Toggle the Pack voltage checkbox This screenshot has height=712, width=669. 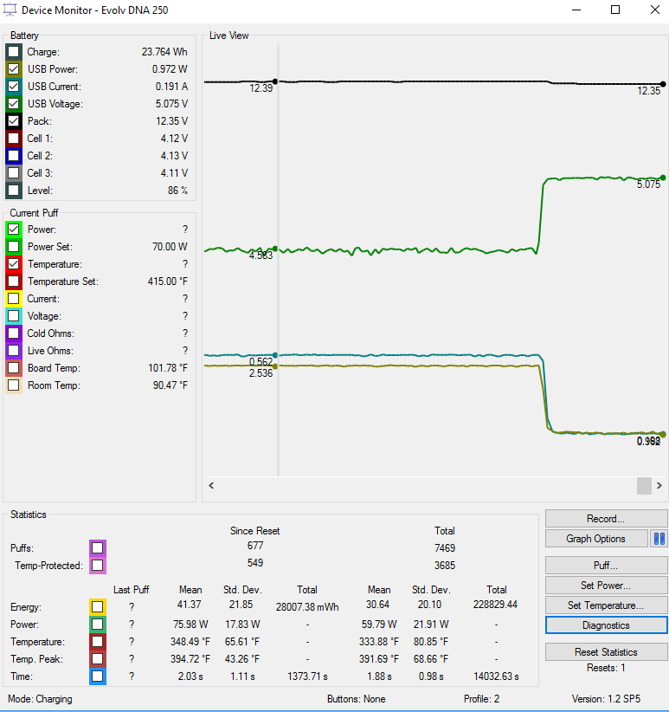tap(14, 121)
